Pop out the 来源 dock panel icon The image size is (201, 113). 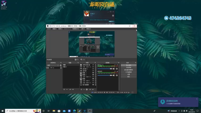[x=95, y=63]
